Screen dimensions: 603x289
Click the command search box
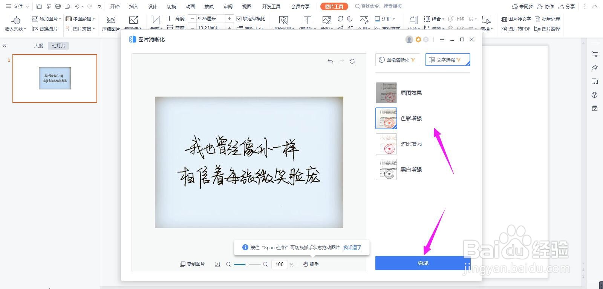click(x=378, y=6)
